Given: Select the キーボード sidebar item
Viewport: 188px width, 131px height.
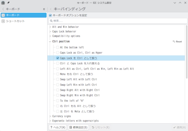Looking at the screenshot, I should pyautogui.click(x=23, y=15).
